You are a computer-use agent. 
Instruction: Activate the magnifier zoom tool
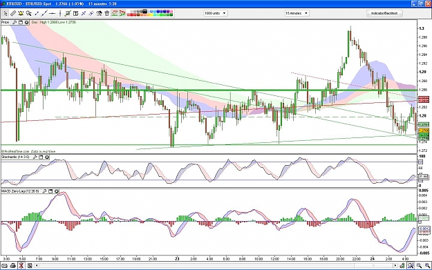(28, 13)
